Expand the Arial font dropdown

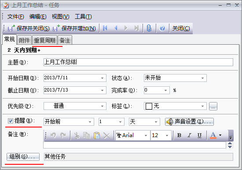[146, 135]
